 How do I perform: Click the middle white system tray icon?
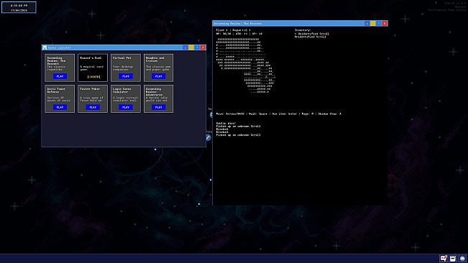(453, 258)
